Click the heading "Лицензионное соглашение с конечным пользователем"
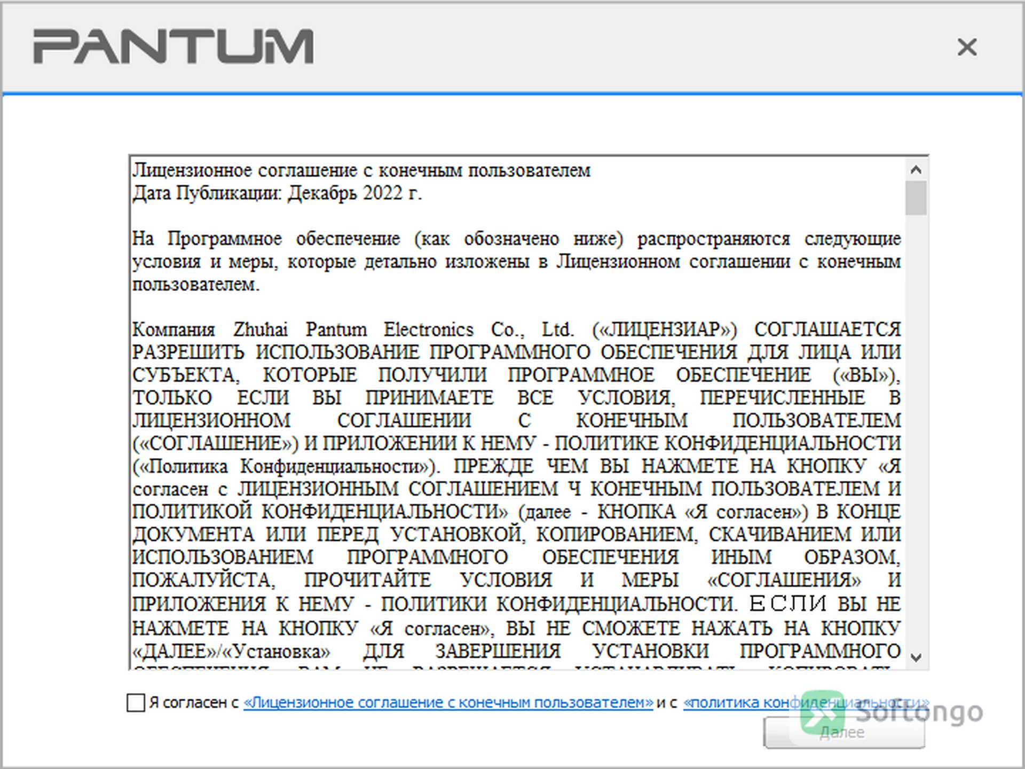The image size is (1025, 769). click(x=361, y=171)
